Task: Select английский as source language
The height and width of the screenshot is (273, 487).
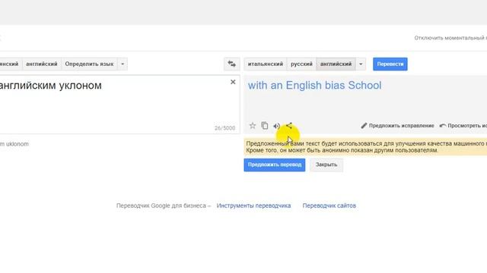Action: 42,64
